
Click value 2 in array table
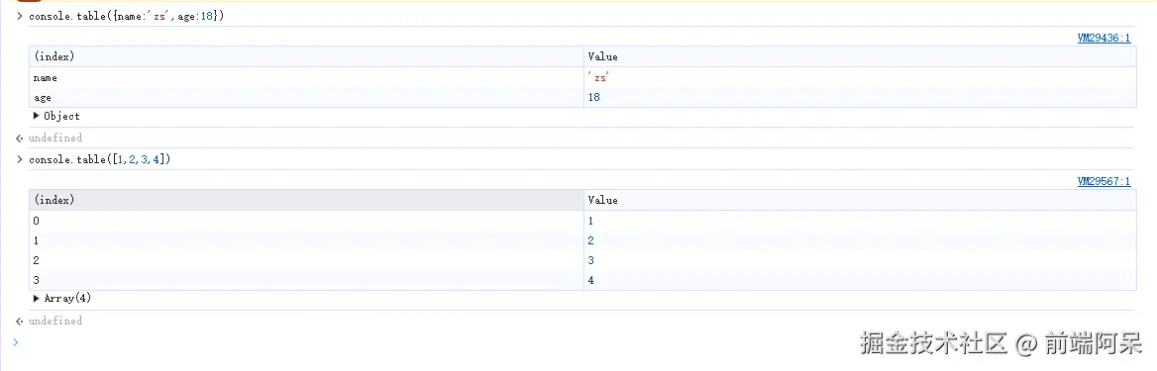[x=860, y=240]
